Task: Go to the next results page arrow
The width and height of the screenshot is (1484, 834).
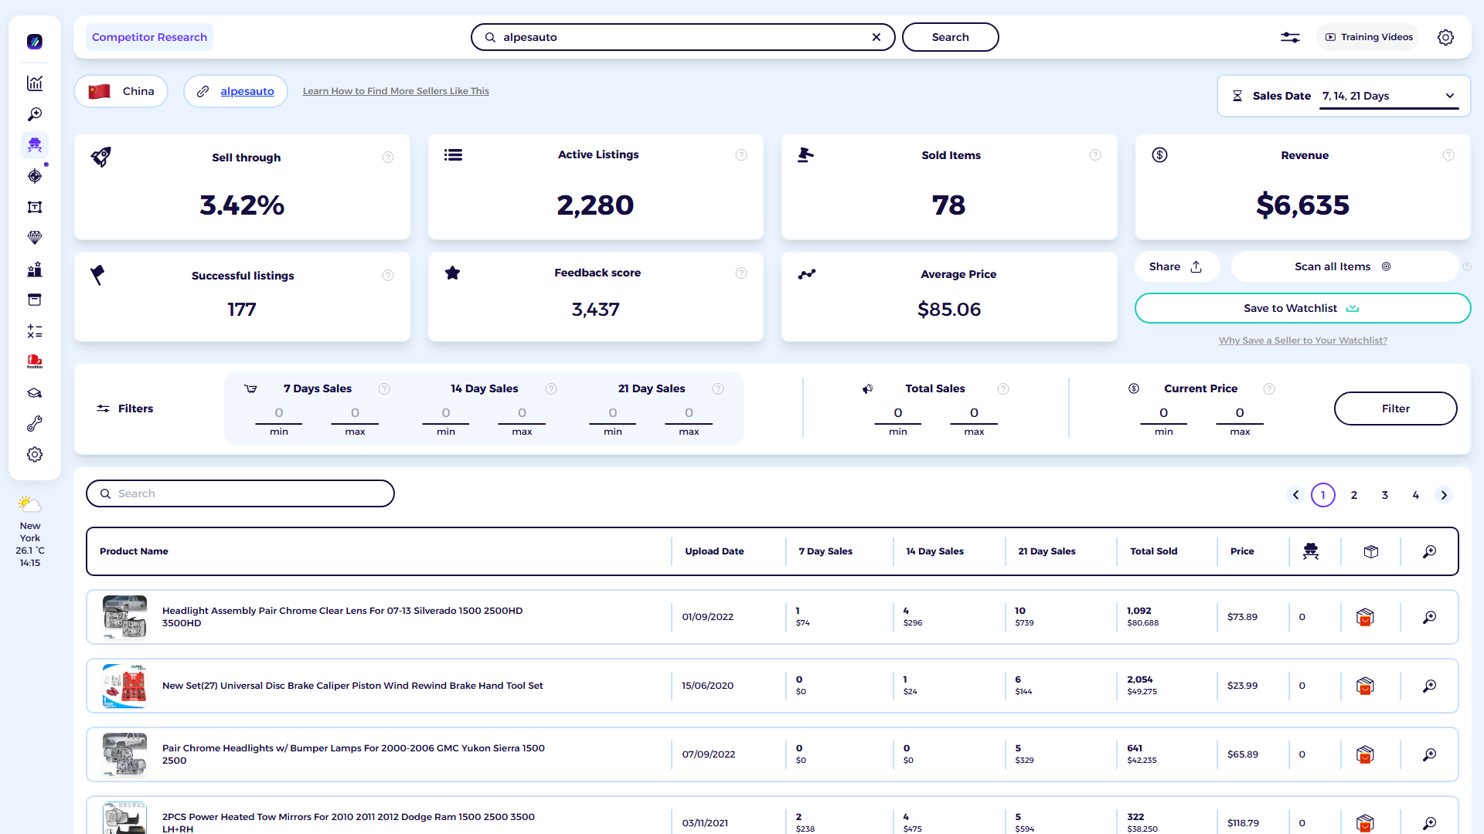Action: 1444,495
